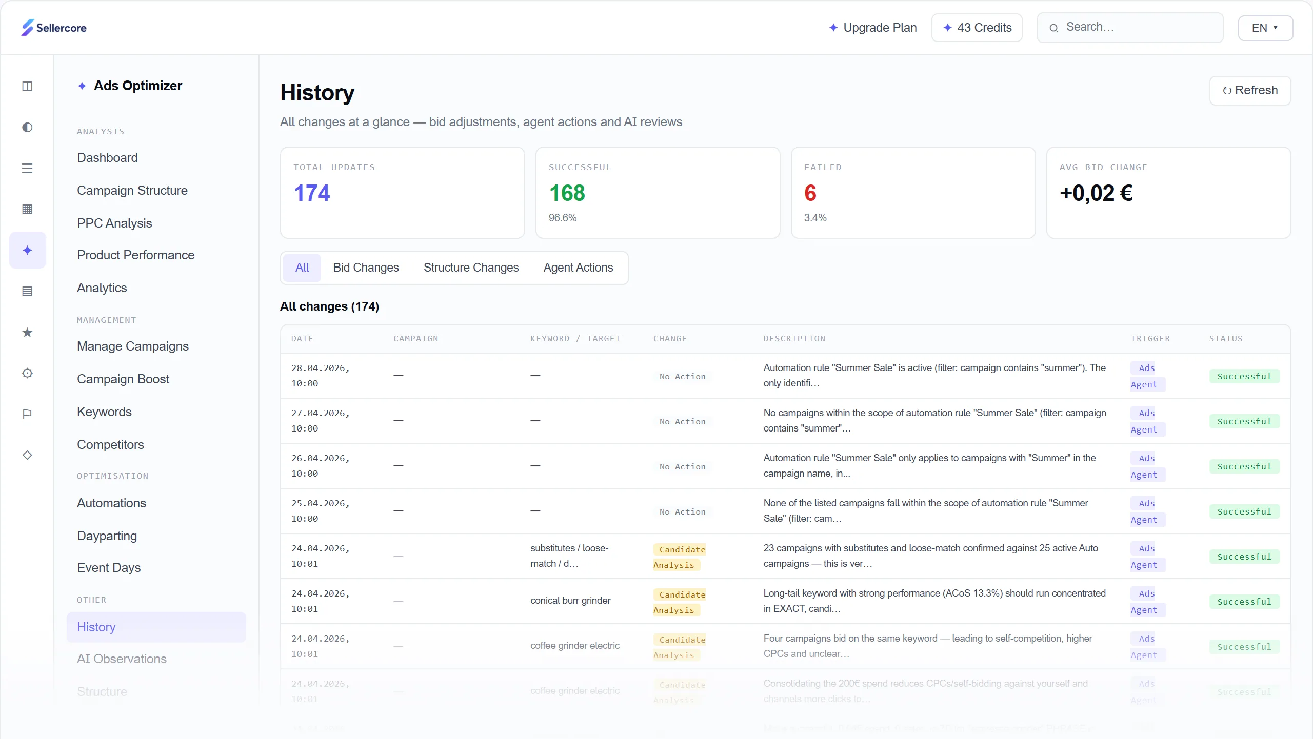Switch to the Agent Actions tab

point(578,268)
